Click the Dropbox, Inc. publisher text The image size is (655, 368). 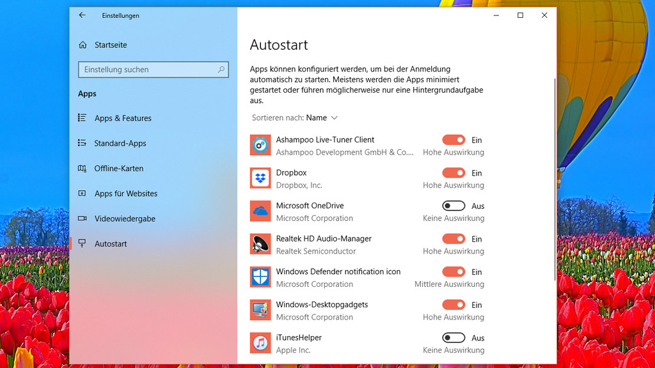click(x=299, y=185)
